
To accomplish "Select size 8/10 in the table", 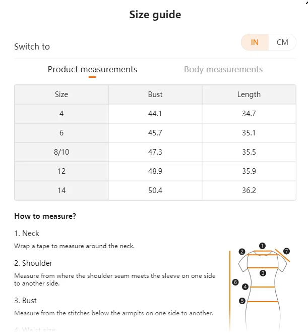I will [61, 152].
